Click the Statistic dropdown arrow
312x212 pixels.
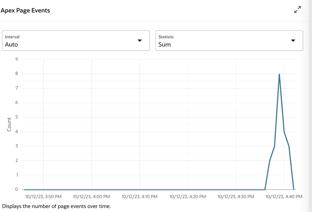(x=293, y=40)
